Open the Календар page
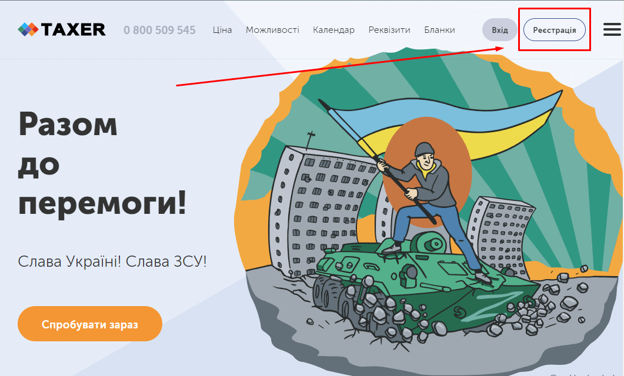 tap(333, 30)
